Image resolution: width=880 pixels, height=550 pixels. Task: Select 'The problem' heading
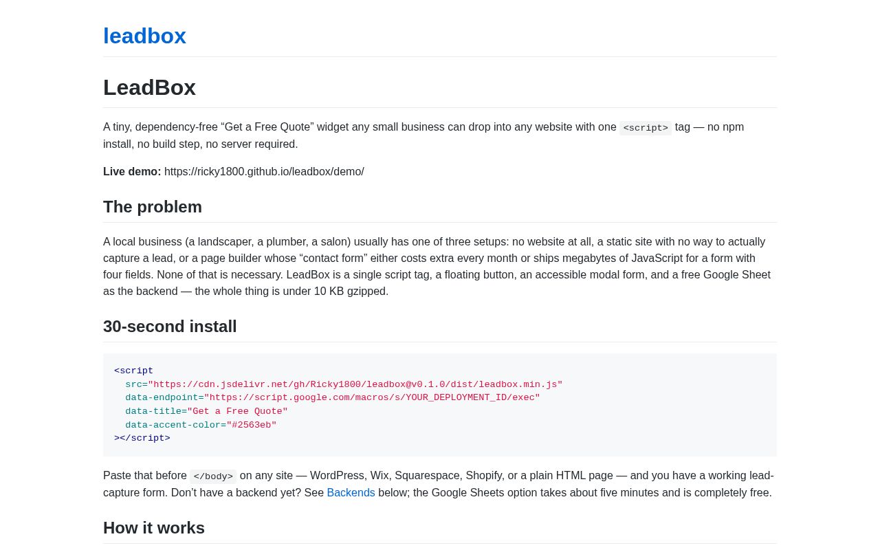point(153,207)
